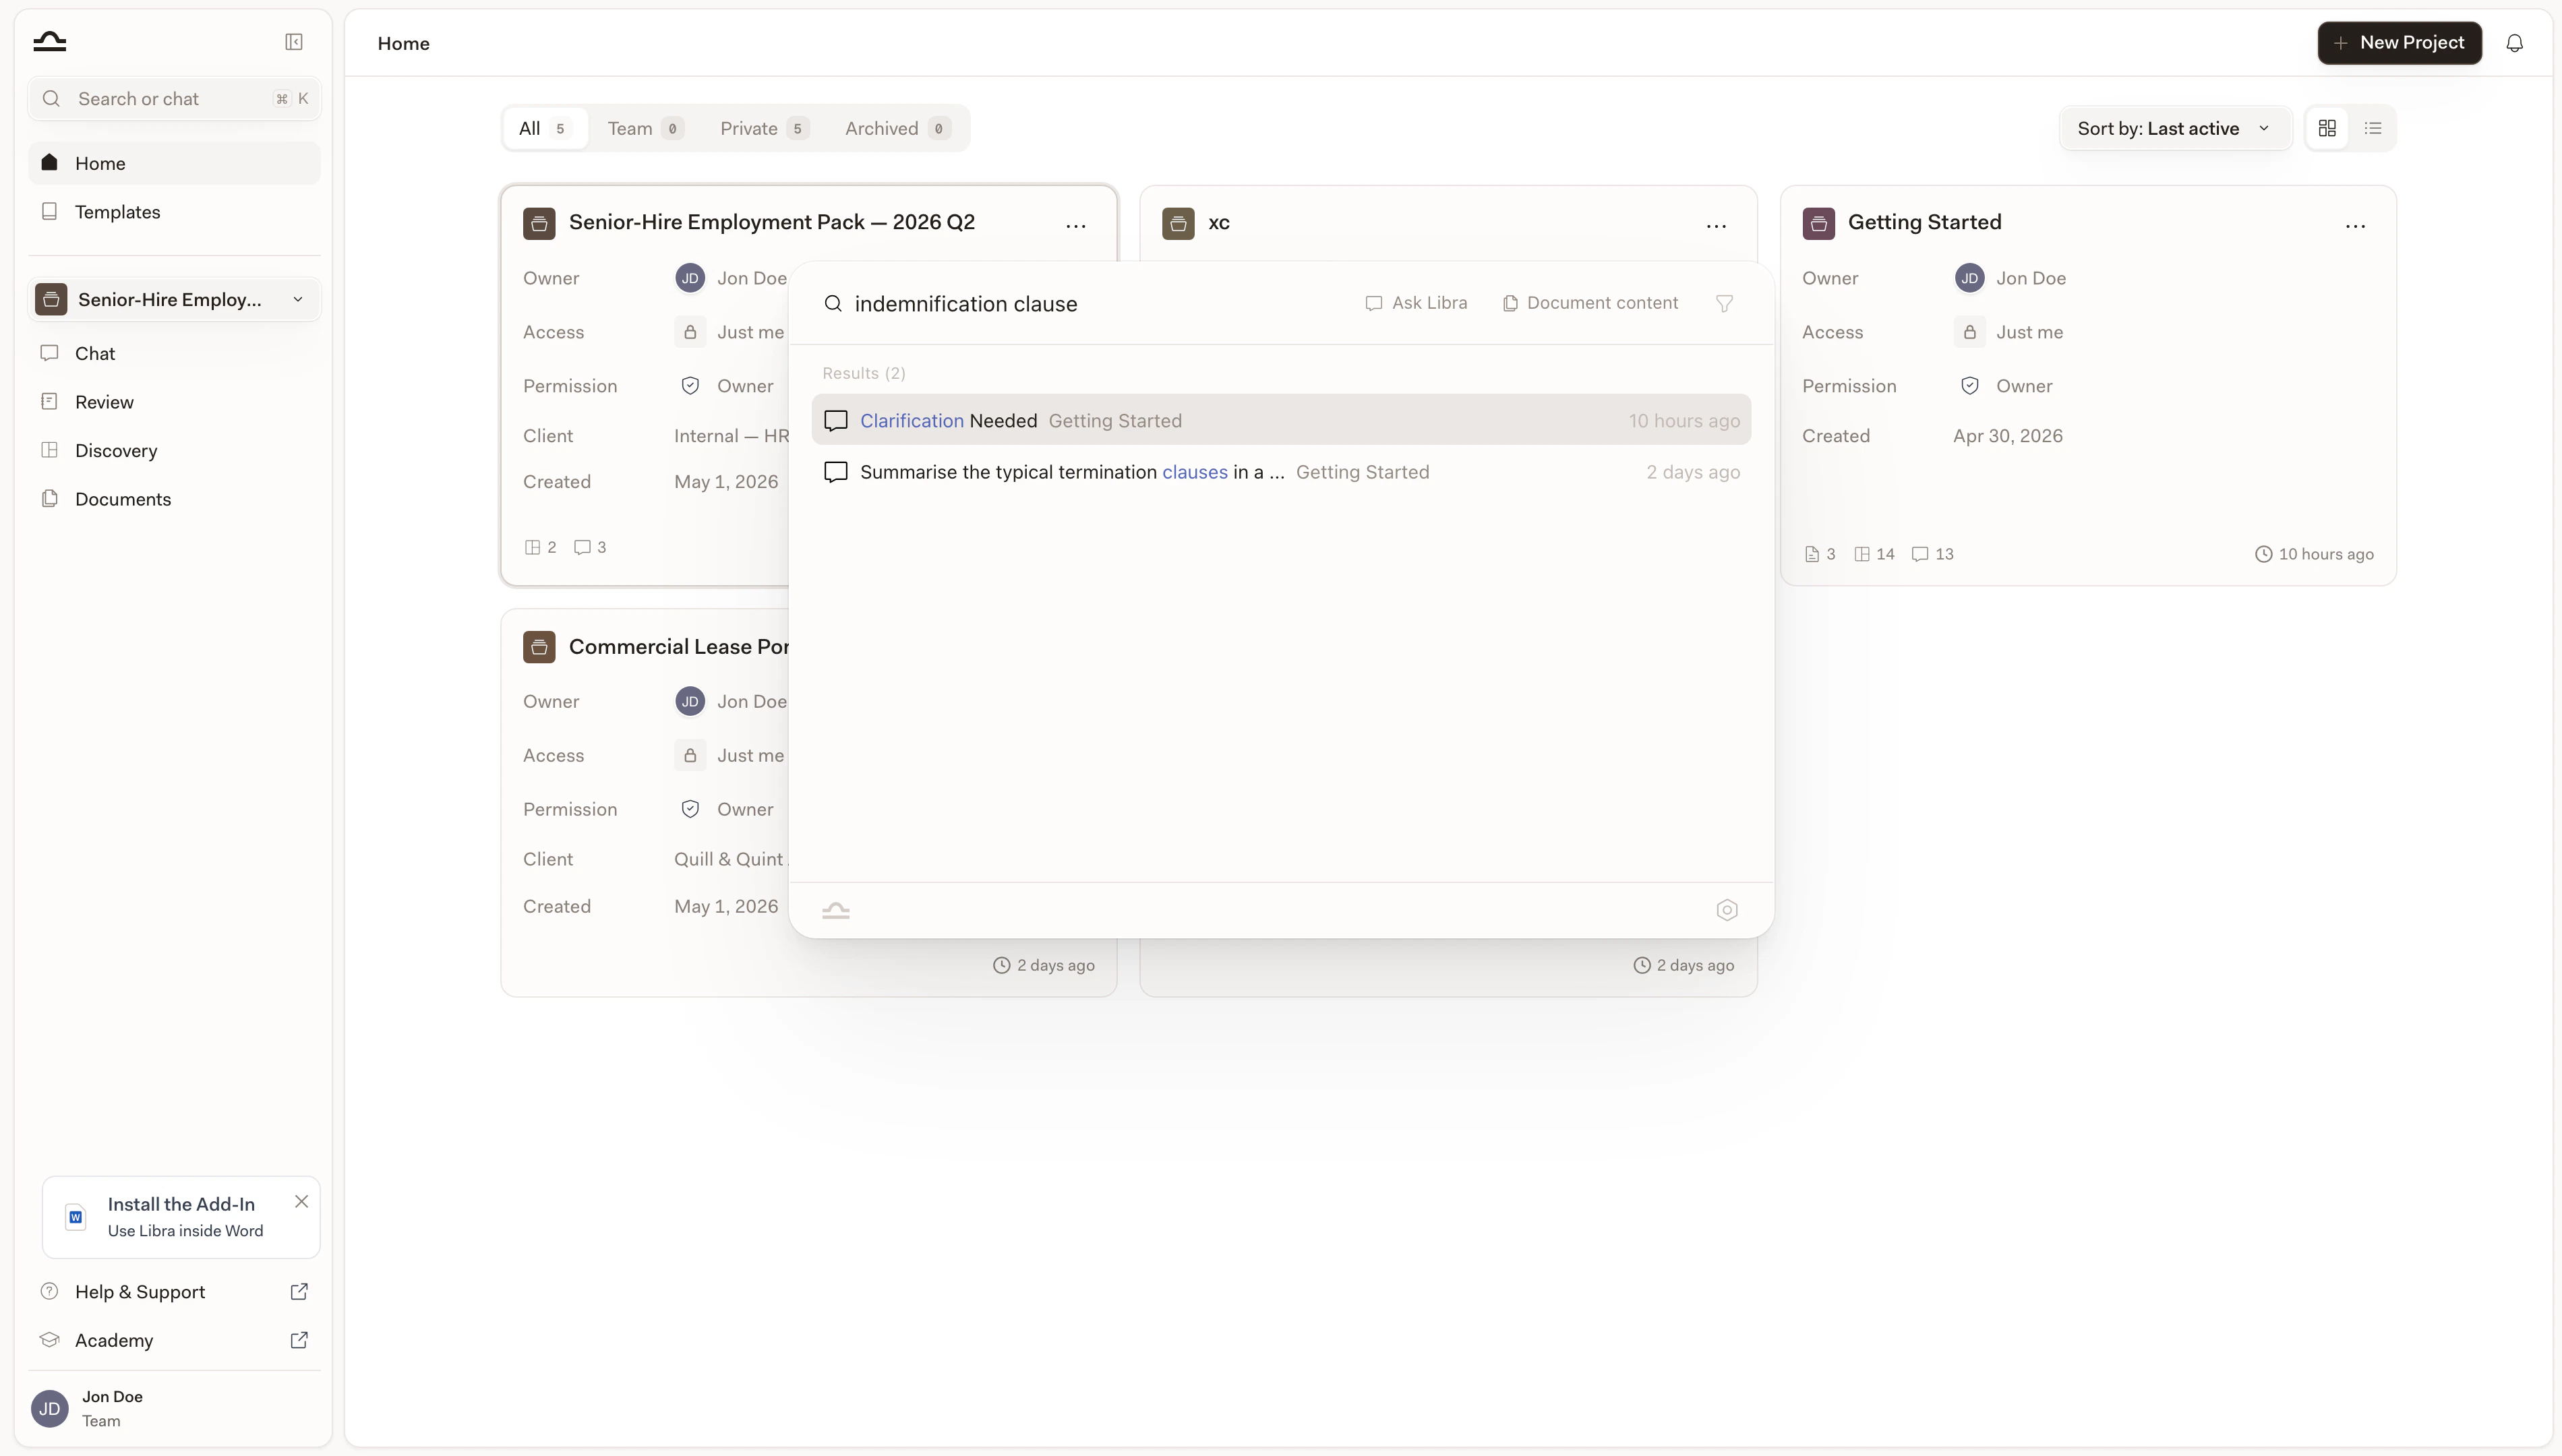This screenshot has width=2562, height=1456.
Task: Open the notifications bell
Action: pos(2514,43)
